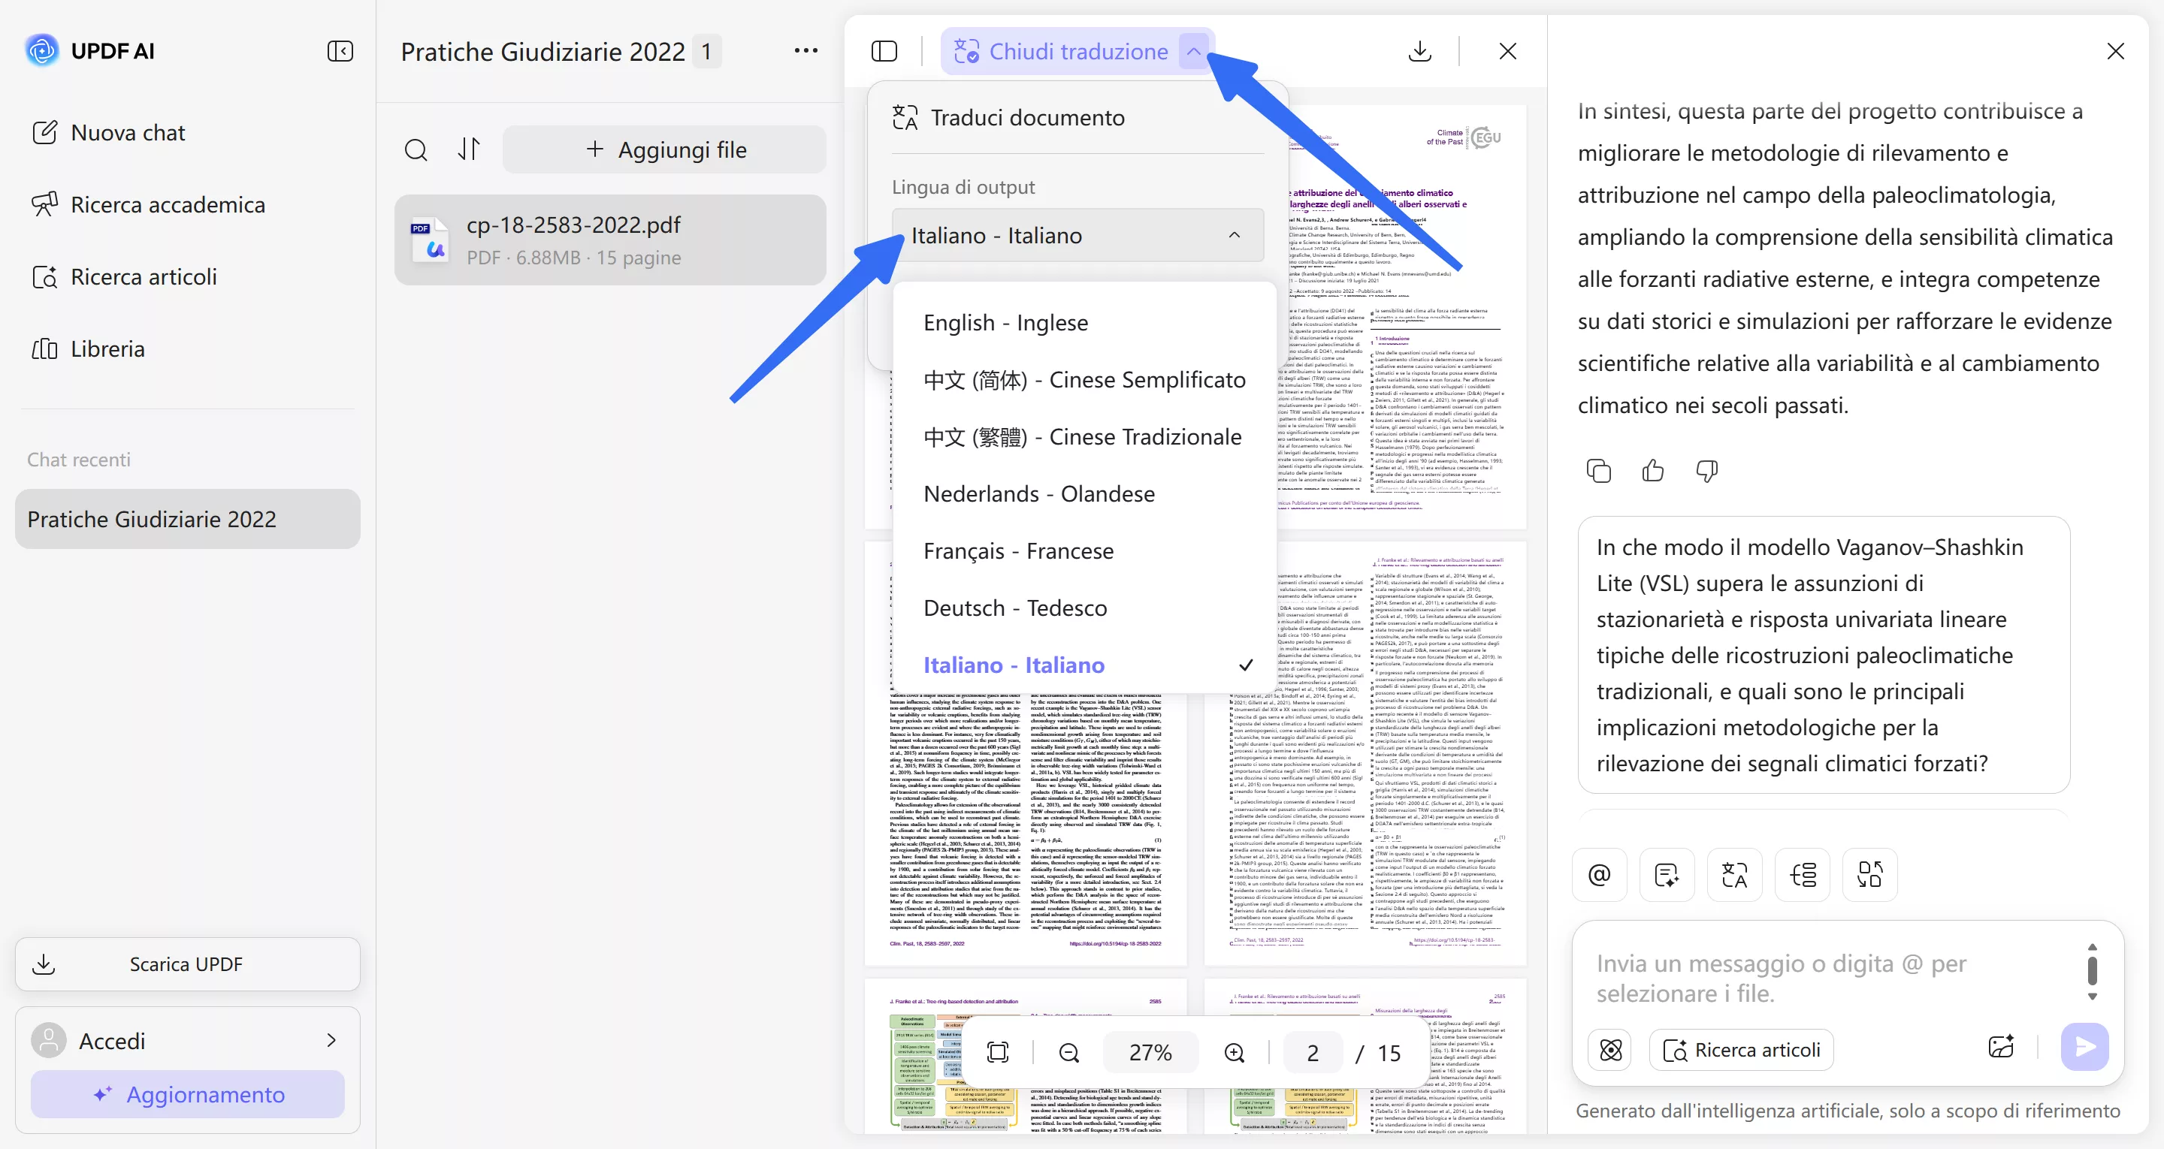The height and width of the screenshot is (1149, 2164).
Task: Click the thumbs down feedback icon
Action: point(1706,471)
